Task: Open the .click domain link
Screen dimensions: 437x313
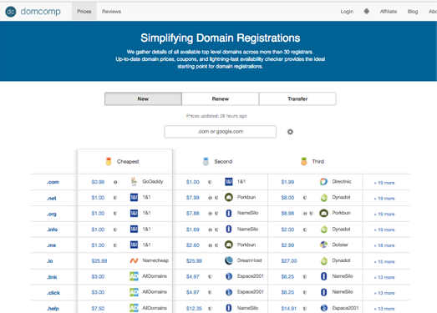Action: click(x=53, y=293)
